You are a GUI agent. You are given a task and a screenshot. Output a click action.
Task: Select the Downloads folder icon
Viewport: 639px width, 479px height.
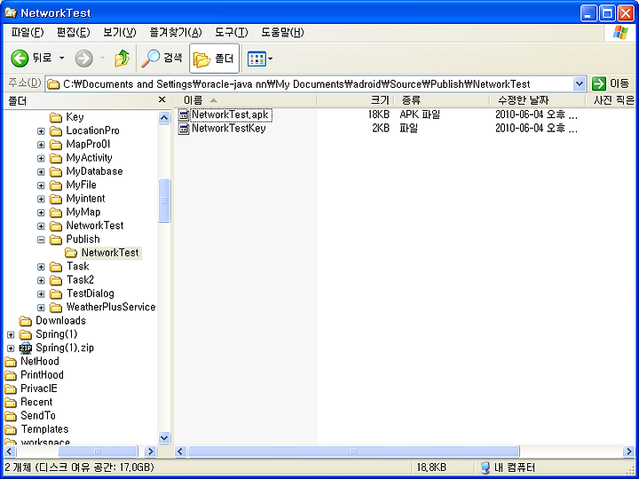[25, 321]
